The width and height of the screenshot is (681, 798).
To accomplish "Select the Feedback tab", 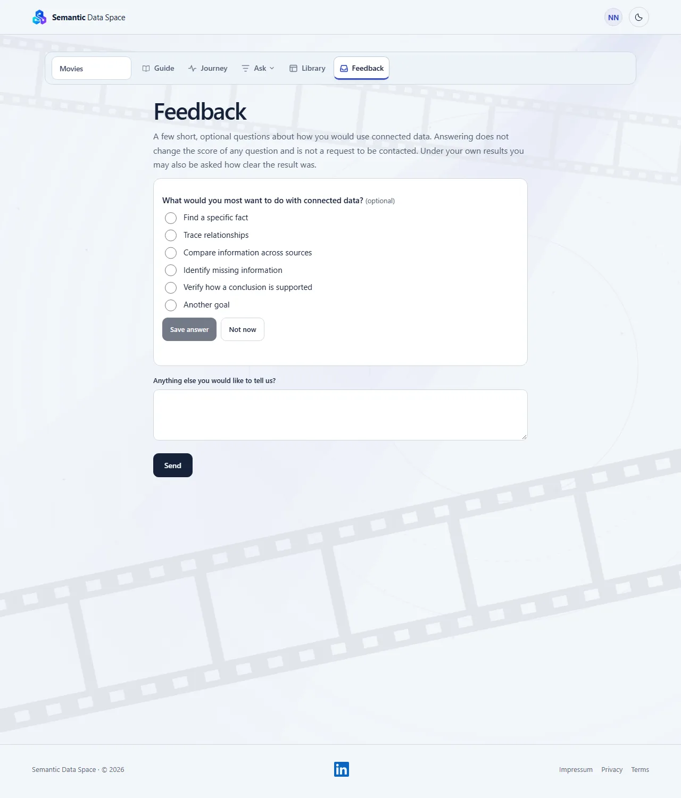I will pyautogui.click(x=362, y=68).
